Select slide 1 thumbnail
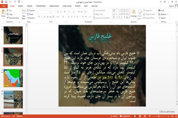 click(x=13, y=35)
